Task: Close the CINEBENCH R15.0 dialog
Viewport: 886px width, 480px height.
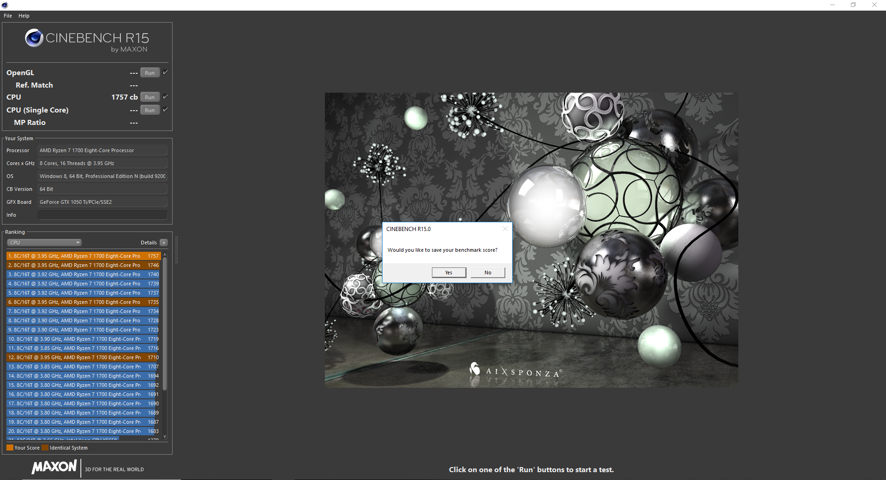Action: point(505,229)
